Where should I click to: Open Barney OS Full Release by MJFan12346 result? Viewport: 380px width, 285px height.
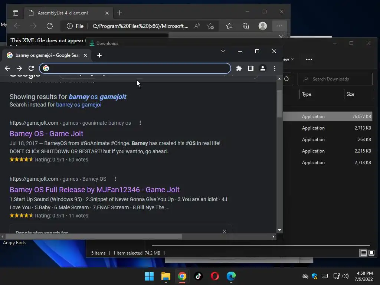click(95, 190)
